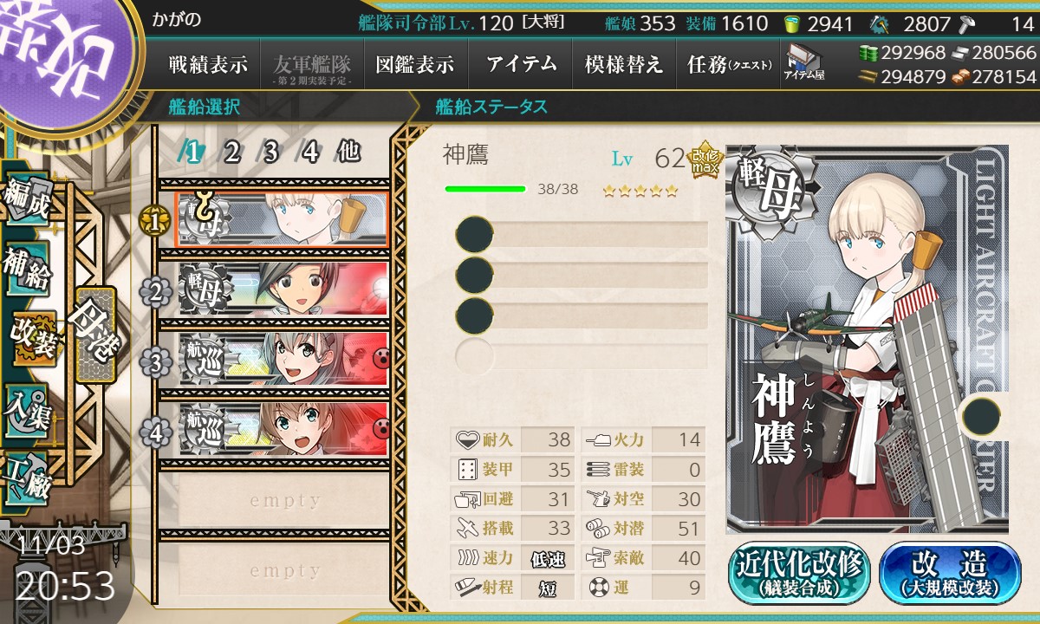
Task: Click Shinyou's green HP bar
Action: point(485,189)
